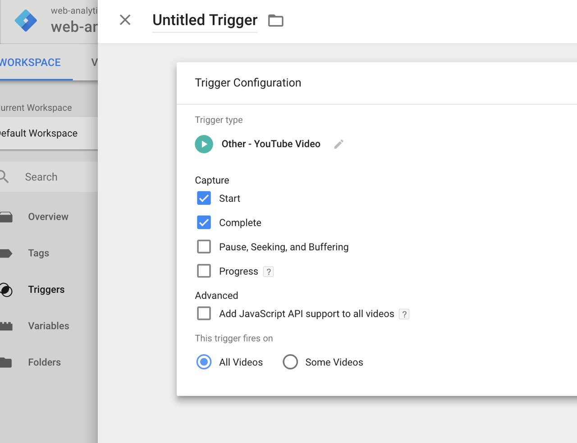
Task: Open Variables in the sidebar
Action: click(x=49, y=326)
